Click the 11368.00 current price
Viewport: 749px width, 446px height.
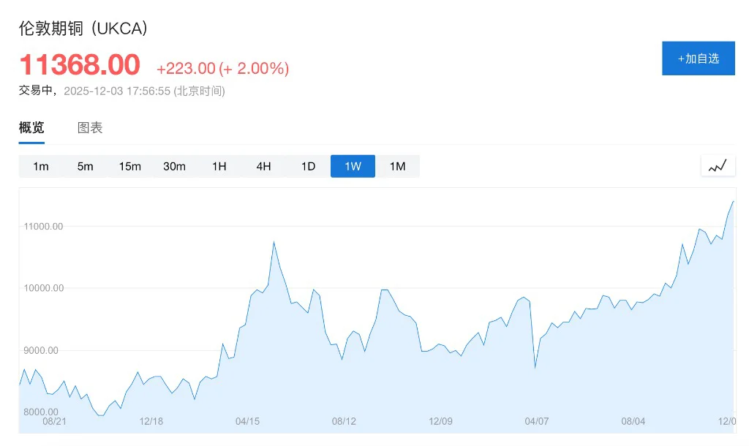tap(79, 65)
